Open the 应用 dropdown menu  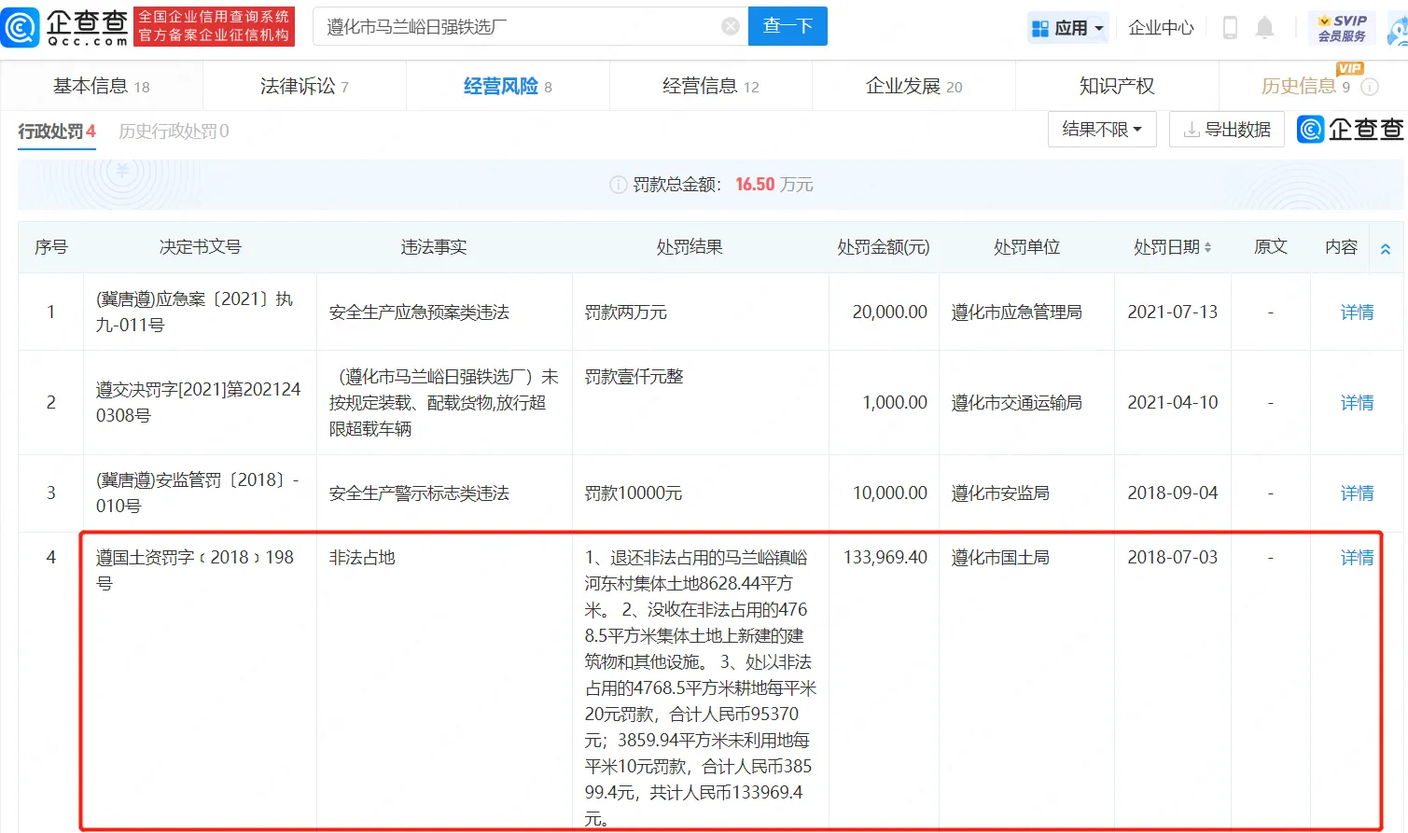tap(1068, 28)
